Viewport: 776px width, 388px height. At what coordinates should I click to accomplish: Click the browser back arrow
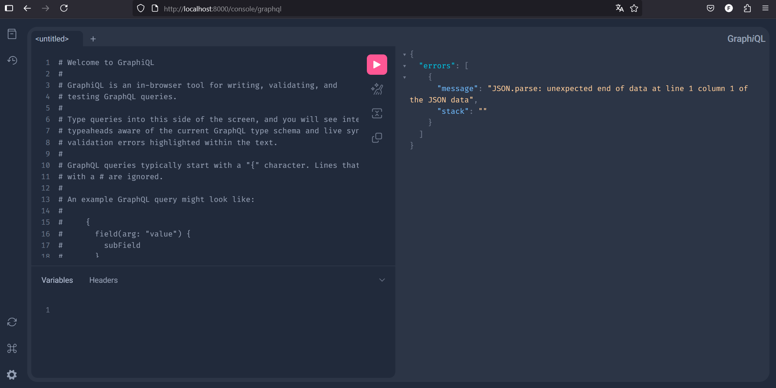(27, 8)
